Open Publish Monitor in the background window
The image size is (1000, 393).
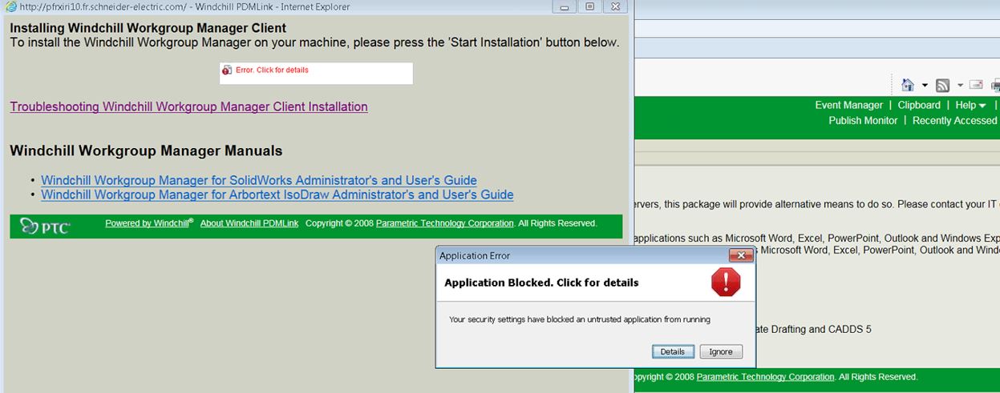[x=863, y=120]
